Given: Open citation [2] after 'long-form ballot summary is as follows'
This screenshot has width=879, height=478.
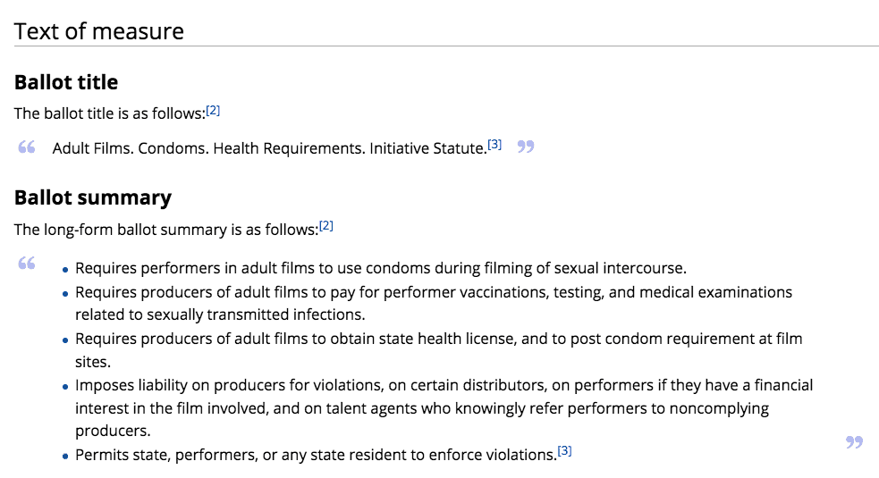Looking at the screenshot, I should click(326, 226).
